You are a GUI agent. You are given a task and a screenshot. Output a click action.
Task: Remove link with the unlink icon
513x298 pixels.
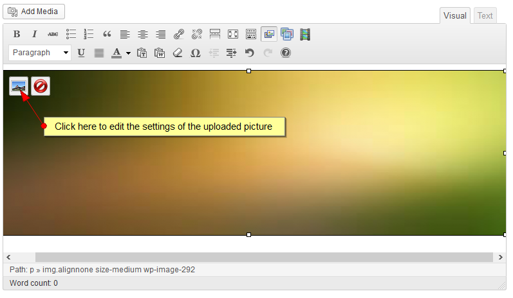196,34
